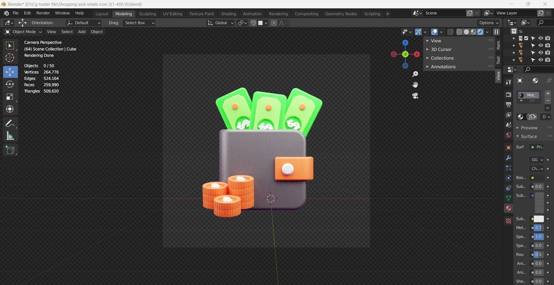Select the Move tool
This screenshot has height=285, width=554.
tap(10, 72)
